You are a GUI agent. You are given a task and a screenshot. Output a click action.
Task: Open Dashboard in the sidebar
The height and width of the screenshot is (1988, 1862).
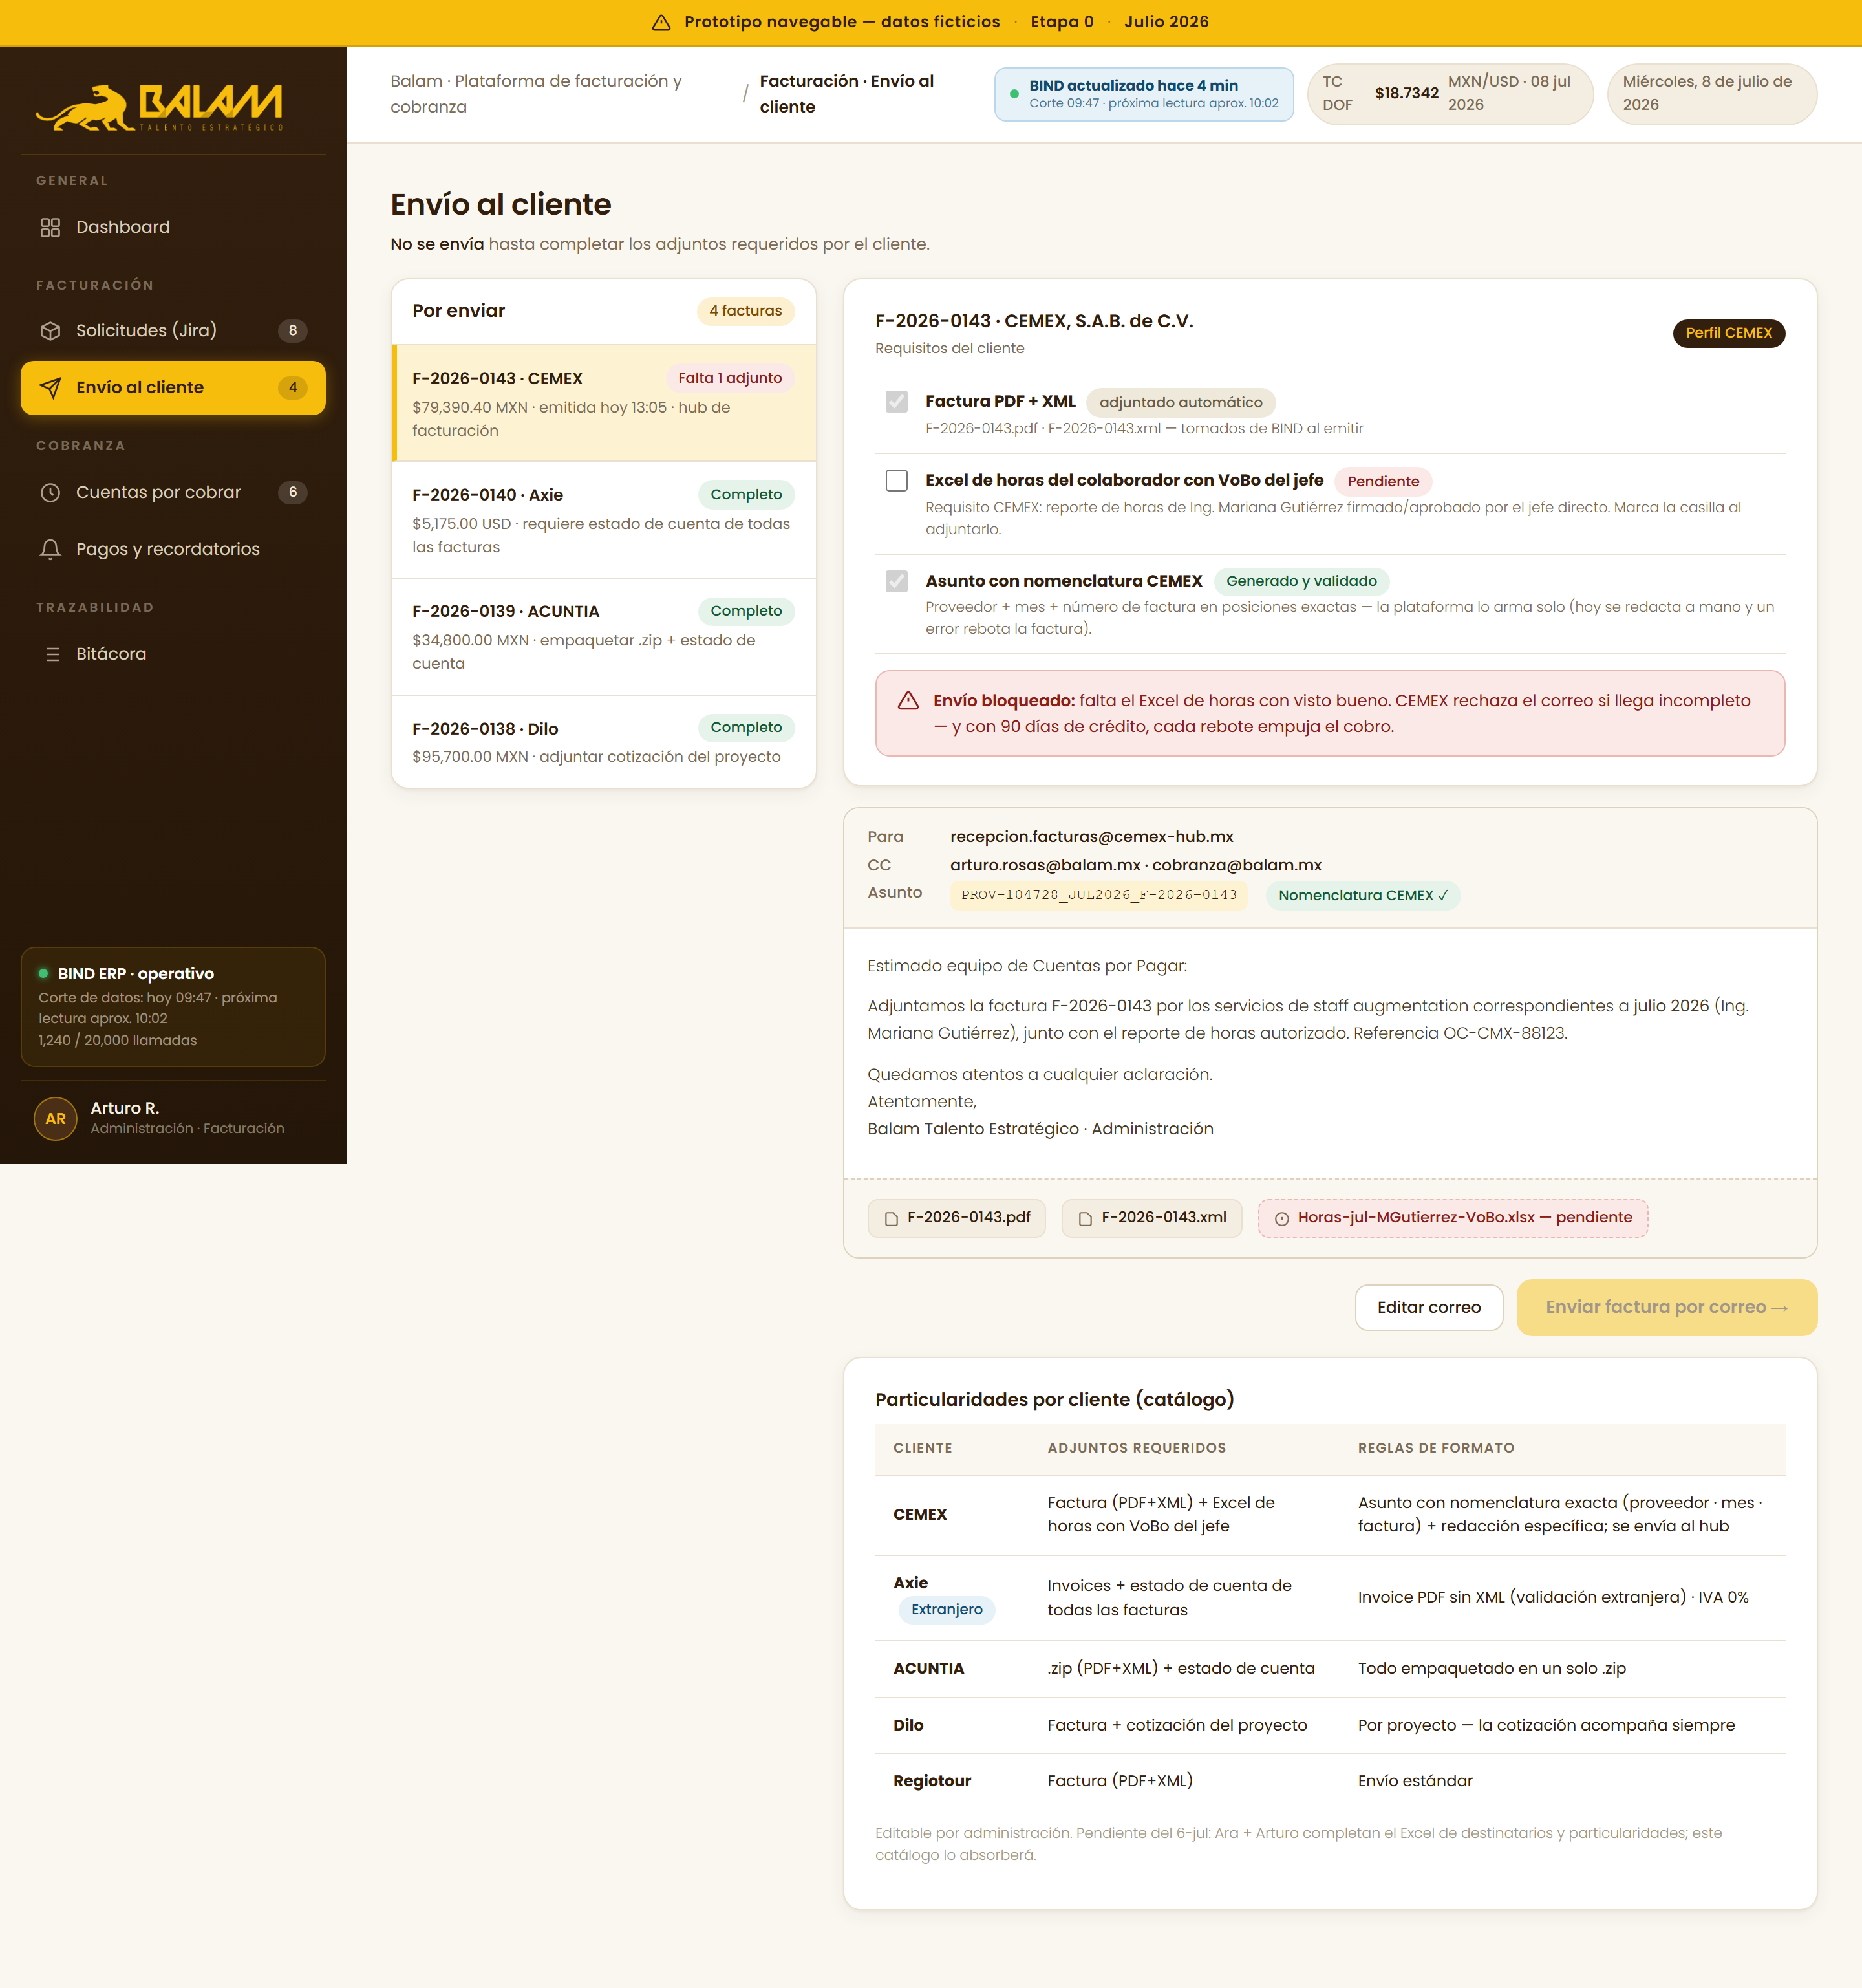(x=173, y=227)
